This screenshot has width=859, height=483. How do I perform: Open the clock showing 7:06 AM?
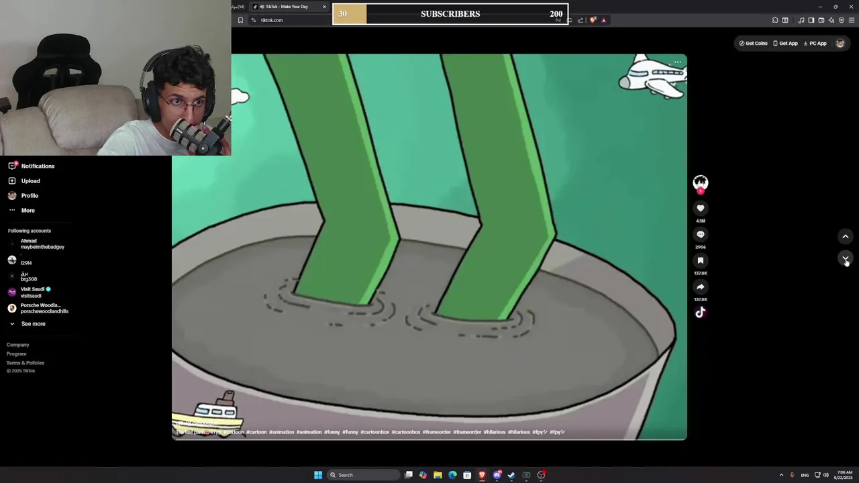click(x=844, y=475)
